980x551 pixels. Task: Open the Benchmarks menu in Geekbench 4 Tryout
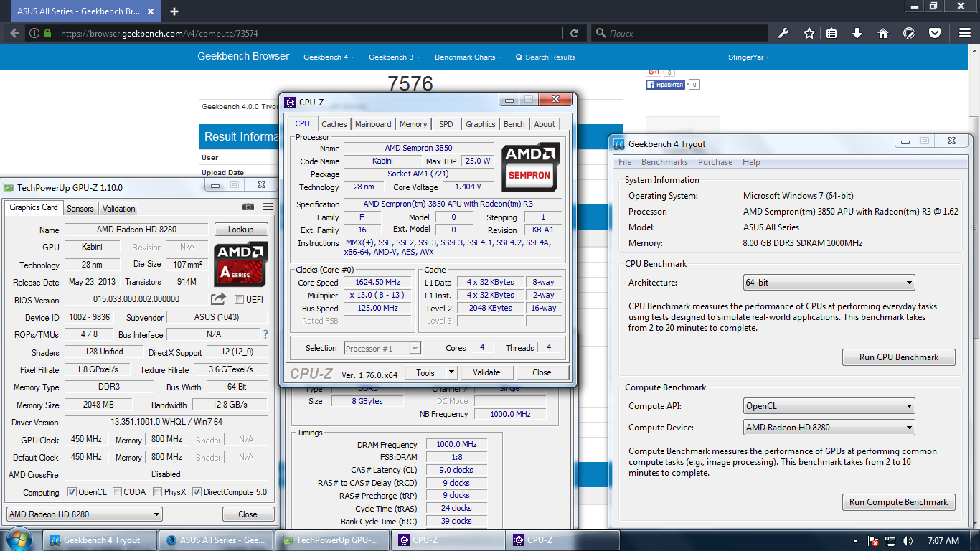click(x=665, y=162)
